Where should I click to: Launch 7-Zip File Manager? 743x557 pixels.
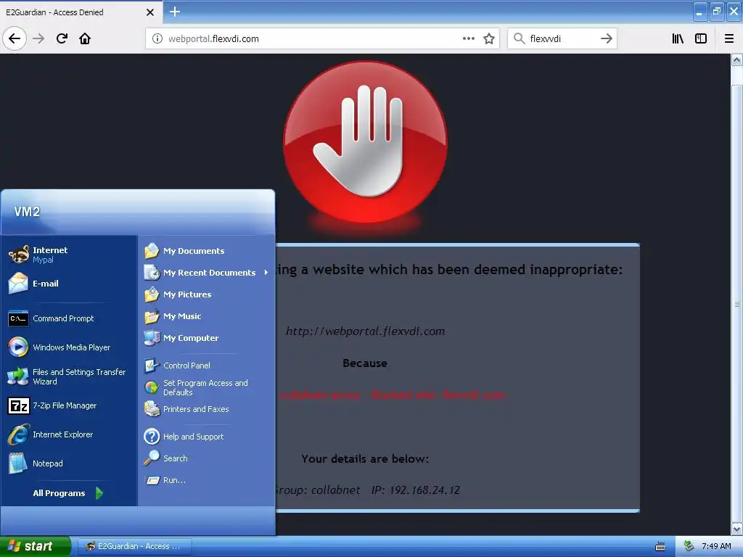coord(69,405)
